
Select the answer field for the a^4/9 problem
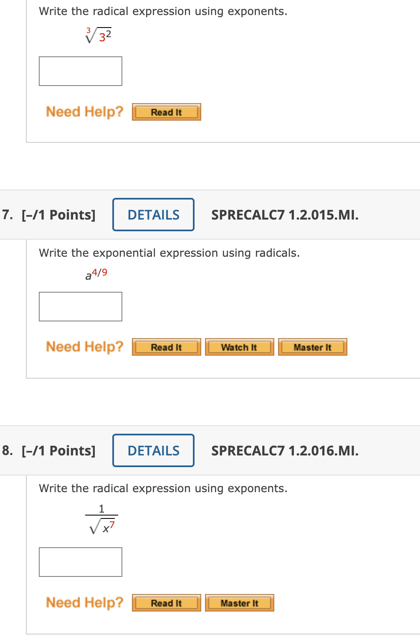(80, 306)
